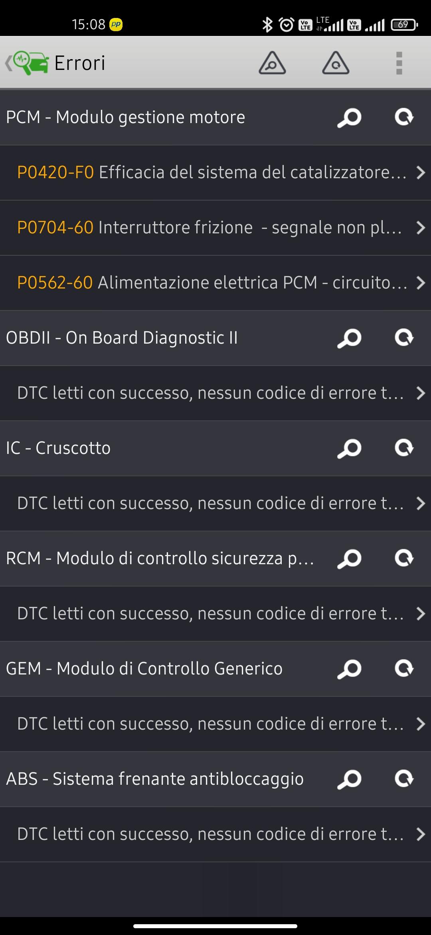Tap the ABS - Sistema frenante antibloccaggio header
431x935 pixels.
[155, 779]
